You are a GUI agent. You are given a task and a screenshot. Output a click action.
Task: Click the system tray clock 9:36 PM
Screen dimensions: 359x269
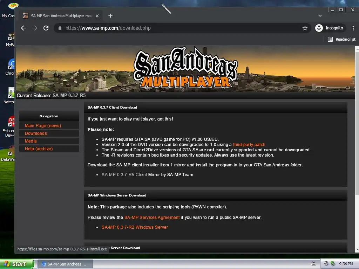click(346, 264)
